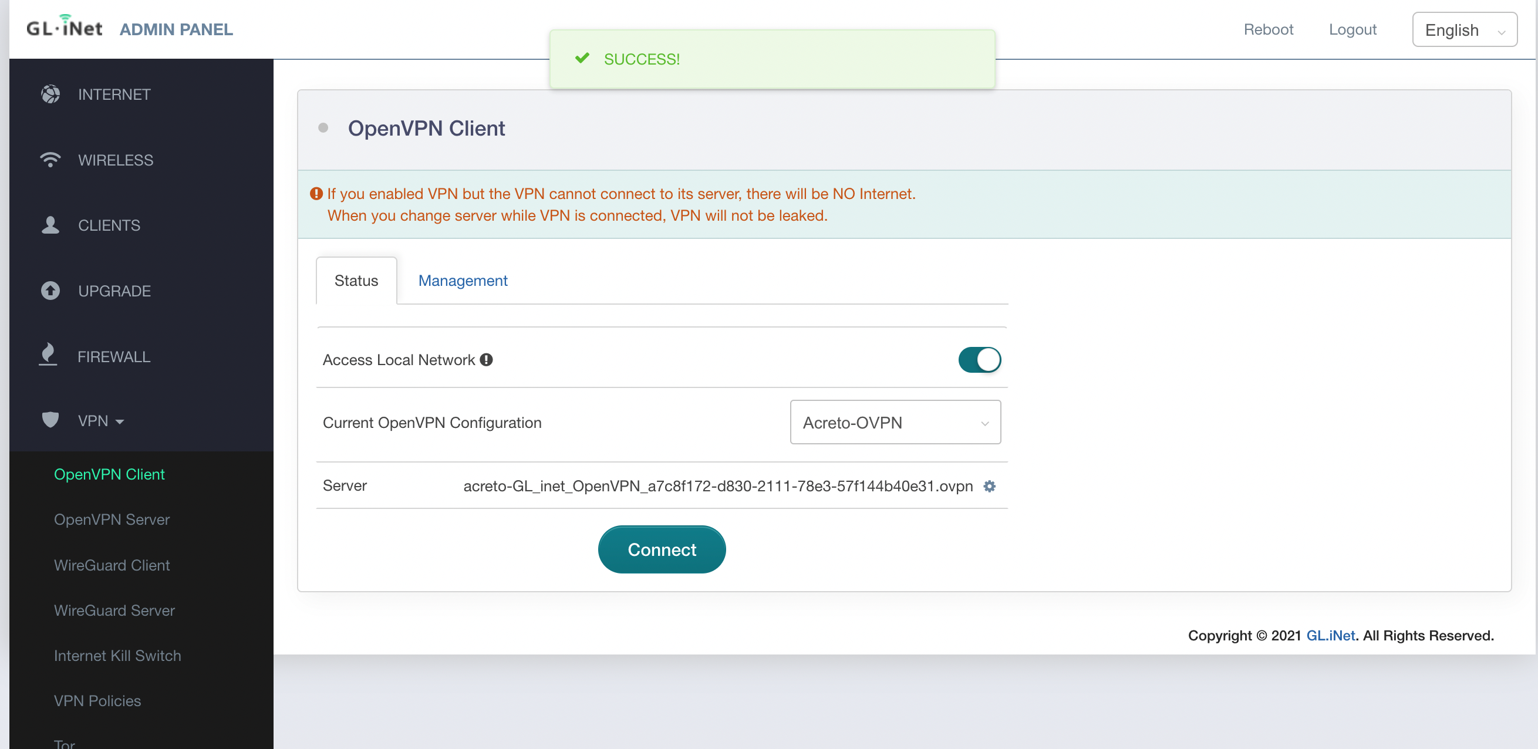Switch to the Status tab

coord(356,281)
